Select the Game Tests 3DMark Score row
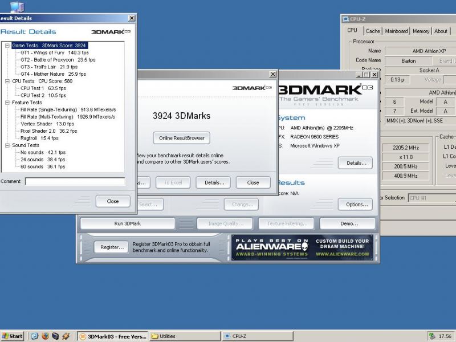Screen dimensions: 456x342 pos(49,46)
